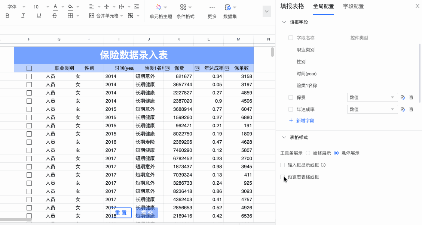The image size is (422, 225).
Task: Enable 预览态表格线框 checkbox
Action: point(282,176)
